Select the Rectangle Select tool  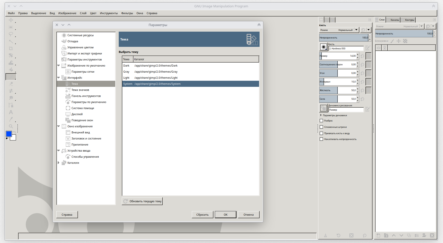coord(11,27)
